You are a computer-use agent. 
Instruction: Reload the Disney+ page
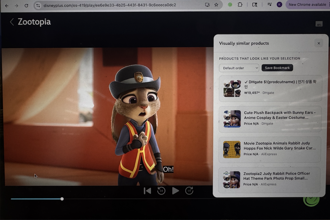[x=26, y=5]
